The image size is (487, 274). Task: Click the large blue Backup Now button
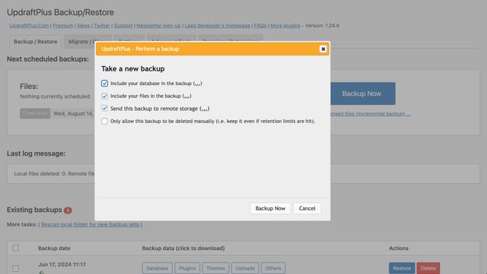tap(363, 93)
